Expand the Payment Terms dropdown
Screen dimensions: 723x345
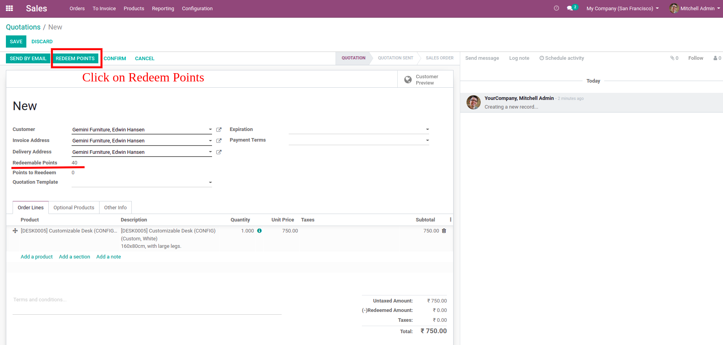pos(427,140)
